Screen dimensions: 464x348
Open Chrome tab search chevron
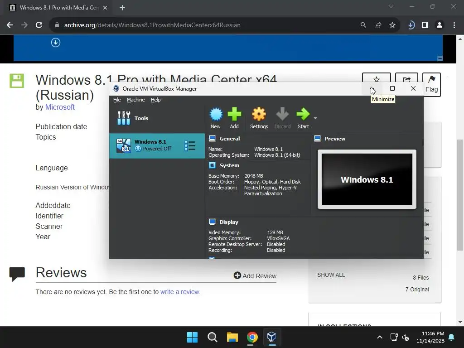[x=391, y=6]
